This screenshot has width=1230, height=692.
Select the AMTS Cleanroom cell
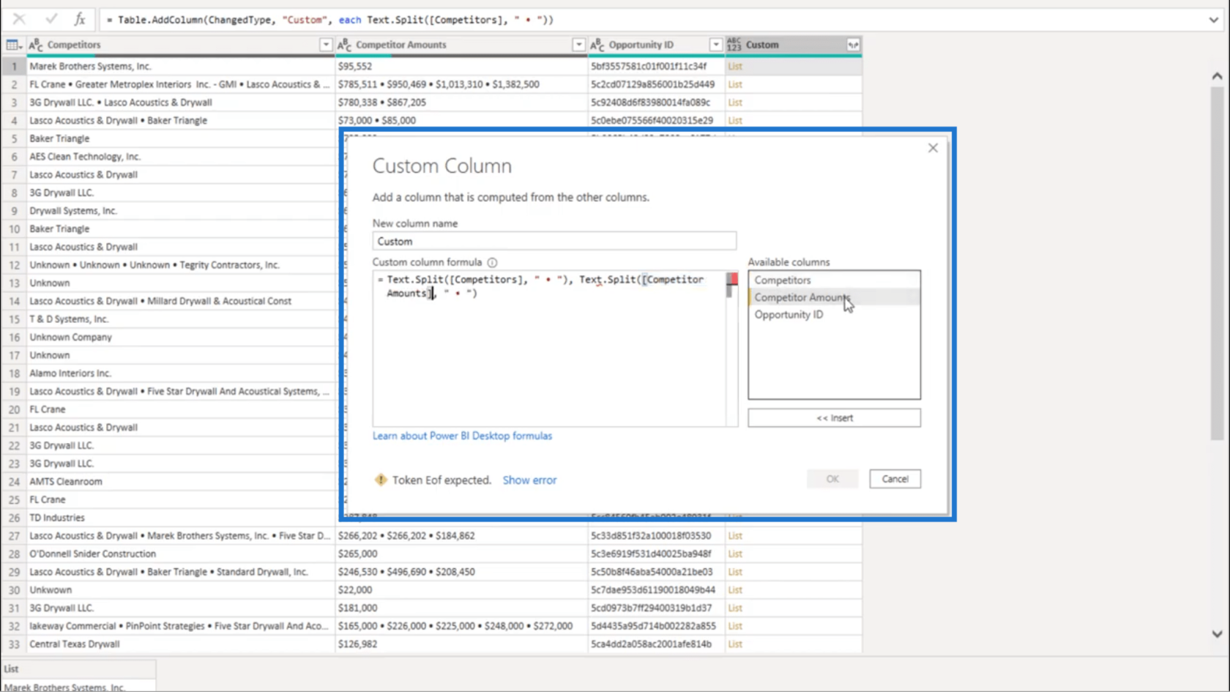(181, 481)
